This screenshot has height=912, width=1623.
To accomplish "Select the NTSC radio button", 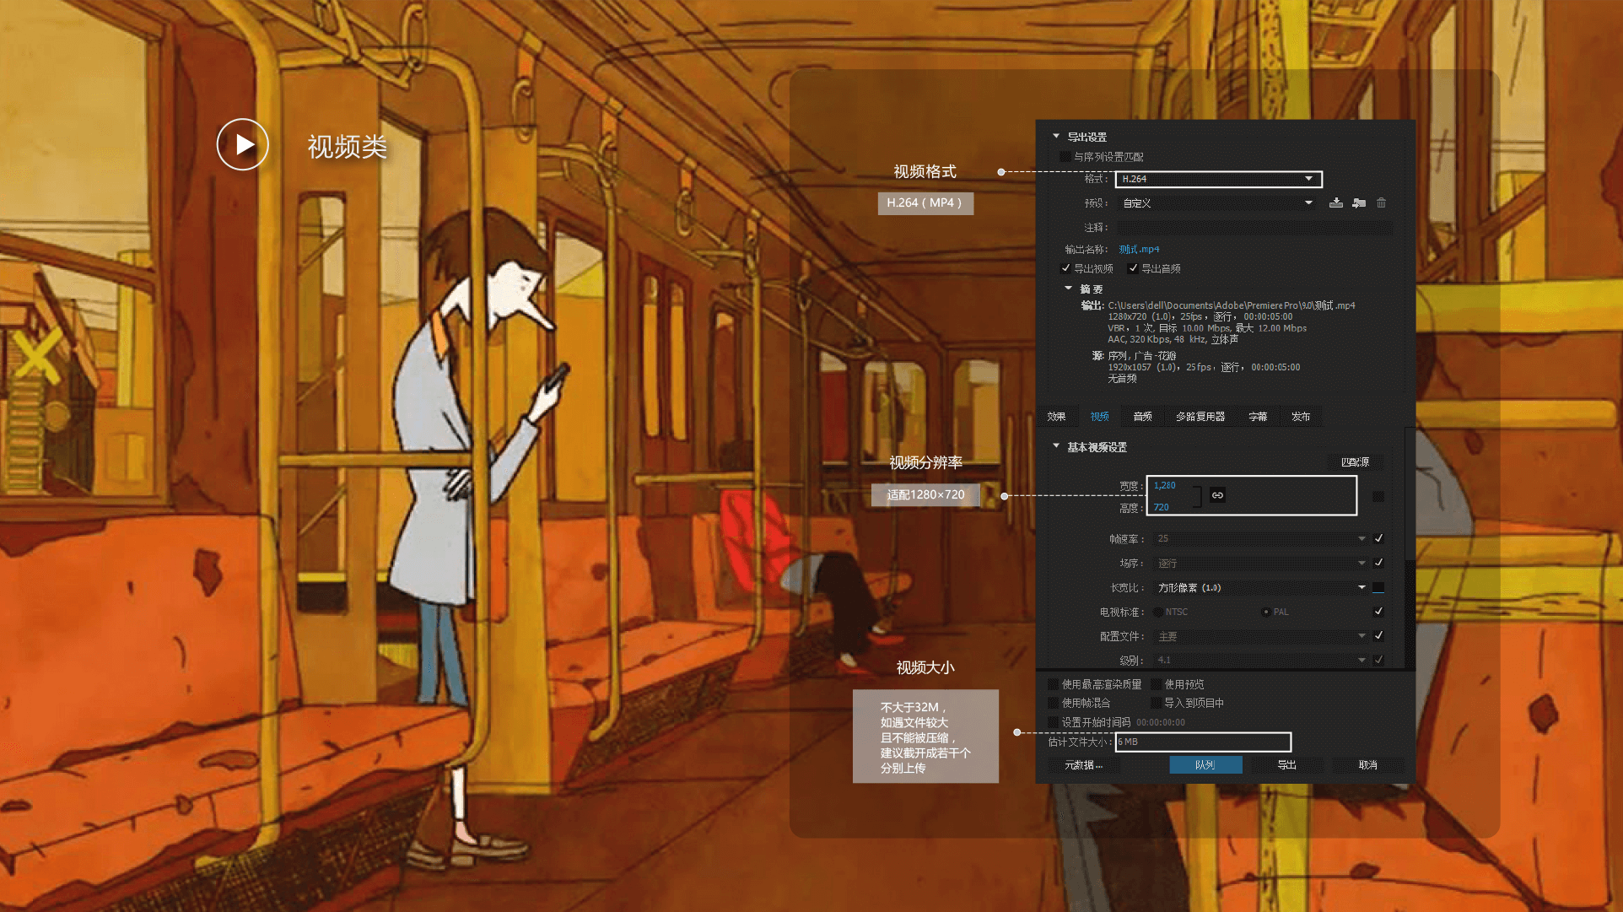I will 1158,612.
